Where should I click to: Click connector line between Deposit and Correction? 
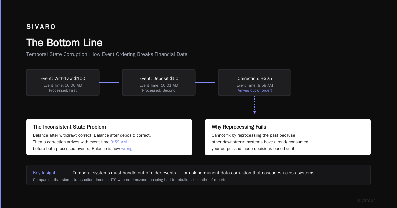[x=205, y=83]
